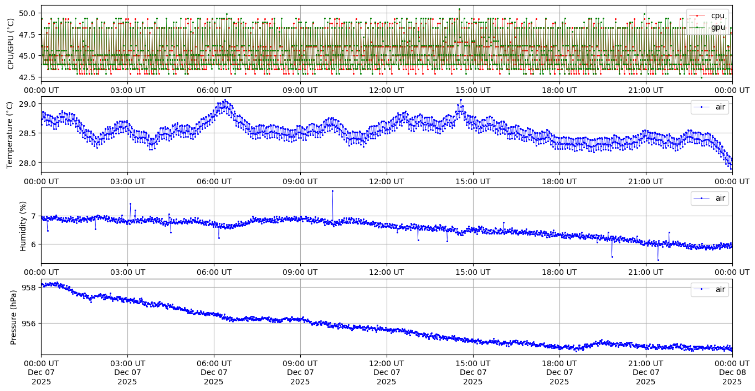
Task: Click the Pressure (hPa) y-axis label
Action: (14, 317)
